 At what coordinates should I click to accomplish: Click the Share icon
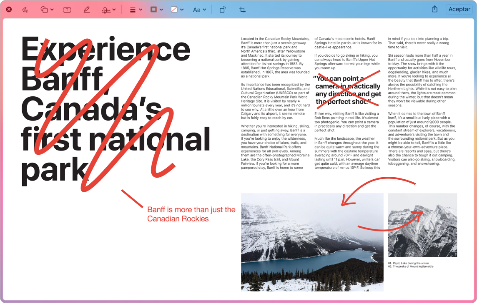[x=434, y=9]
